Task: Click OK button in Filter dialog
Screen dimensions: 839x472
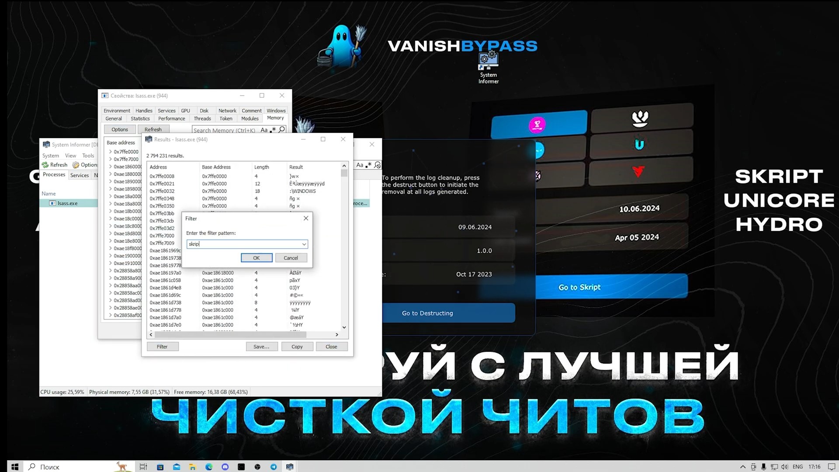Action: (x=256, y=257)
